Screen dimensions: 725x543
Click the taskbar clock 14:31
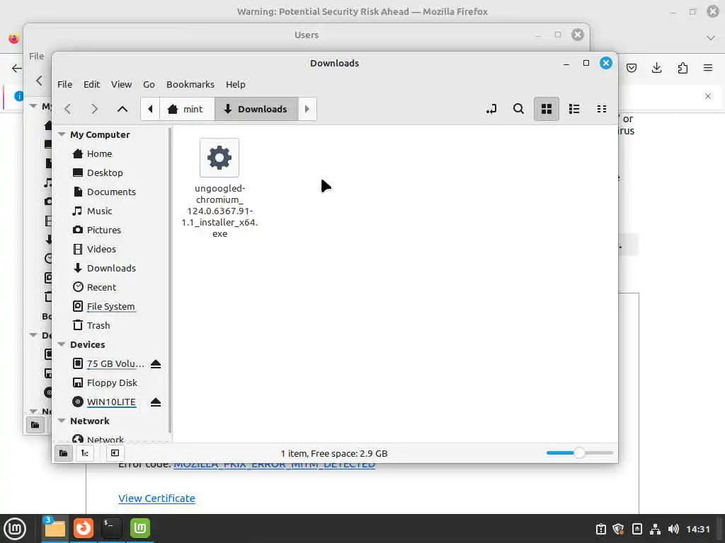698,529
